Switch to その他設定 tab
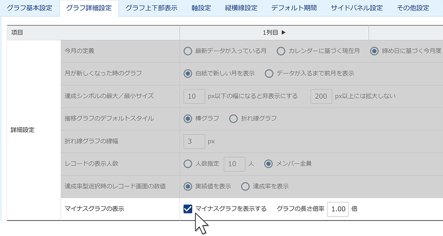Viewport: 443px width, 236px height. coord(413,8)
